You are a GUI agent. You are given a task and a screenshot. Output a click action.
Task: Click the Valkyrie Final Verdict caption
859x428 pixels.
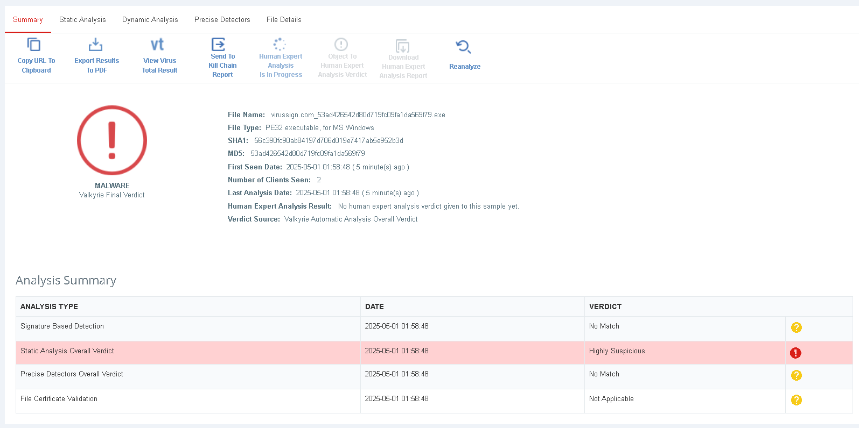[x=112, y=195]
